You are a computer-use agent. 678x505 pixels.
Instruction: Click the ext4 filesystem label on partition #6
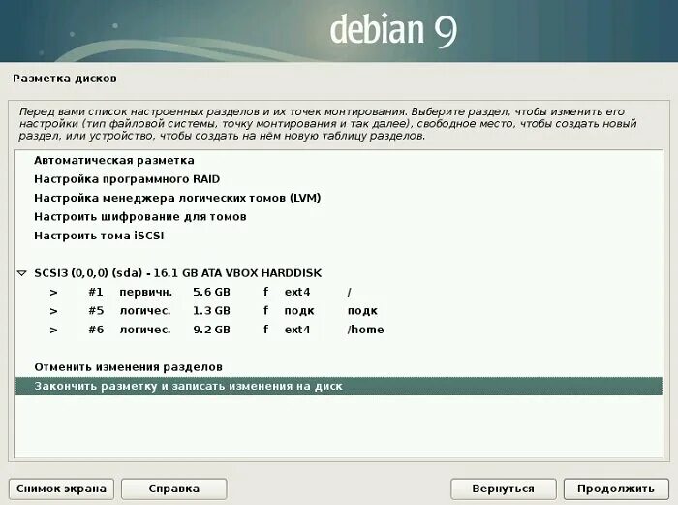pyautogui.click(x=297, y=330)
